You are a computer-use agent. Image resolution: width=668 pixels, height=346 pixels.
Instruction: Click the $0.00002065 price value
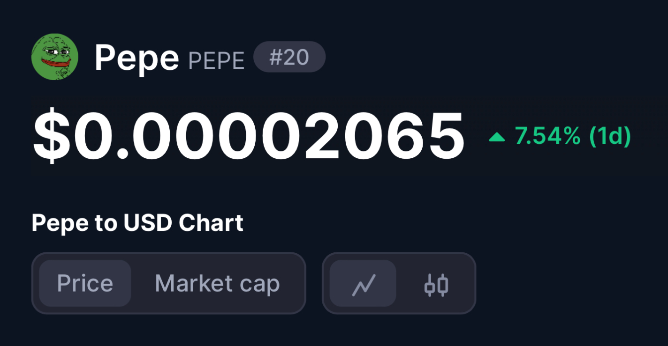tap(249, 136)
